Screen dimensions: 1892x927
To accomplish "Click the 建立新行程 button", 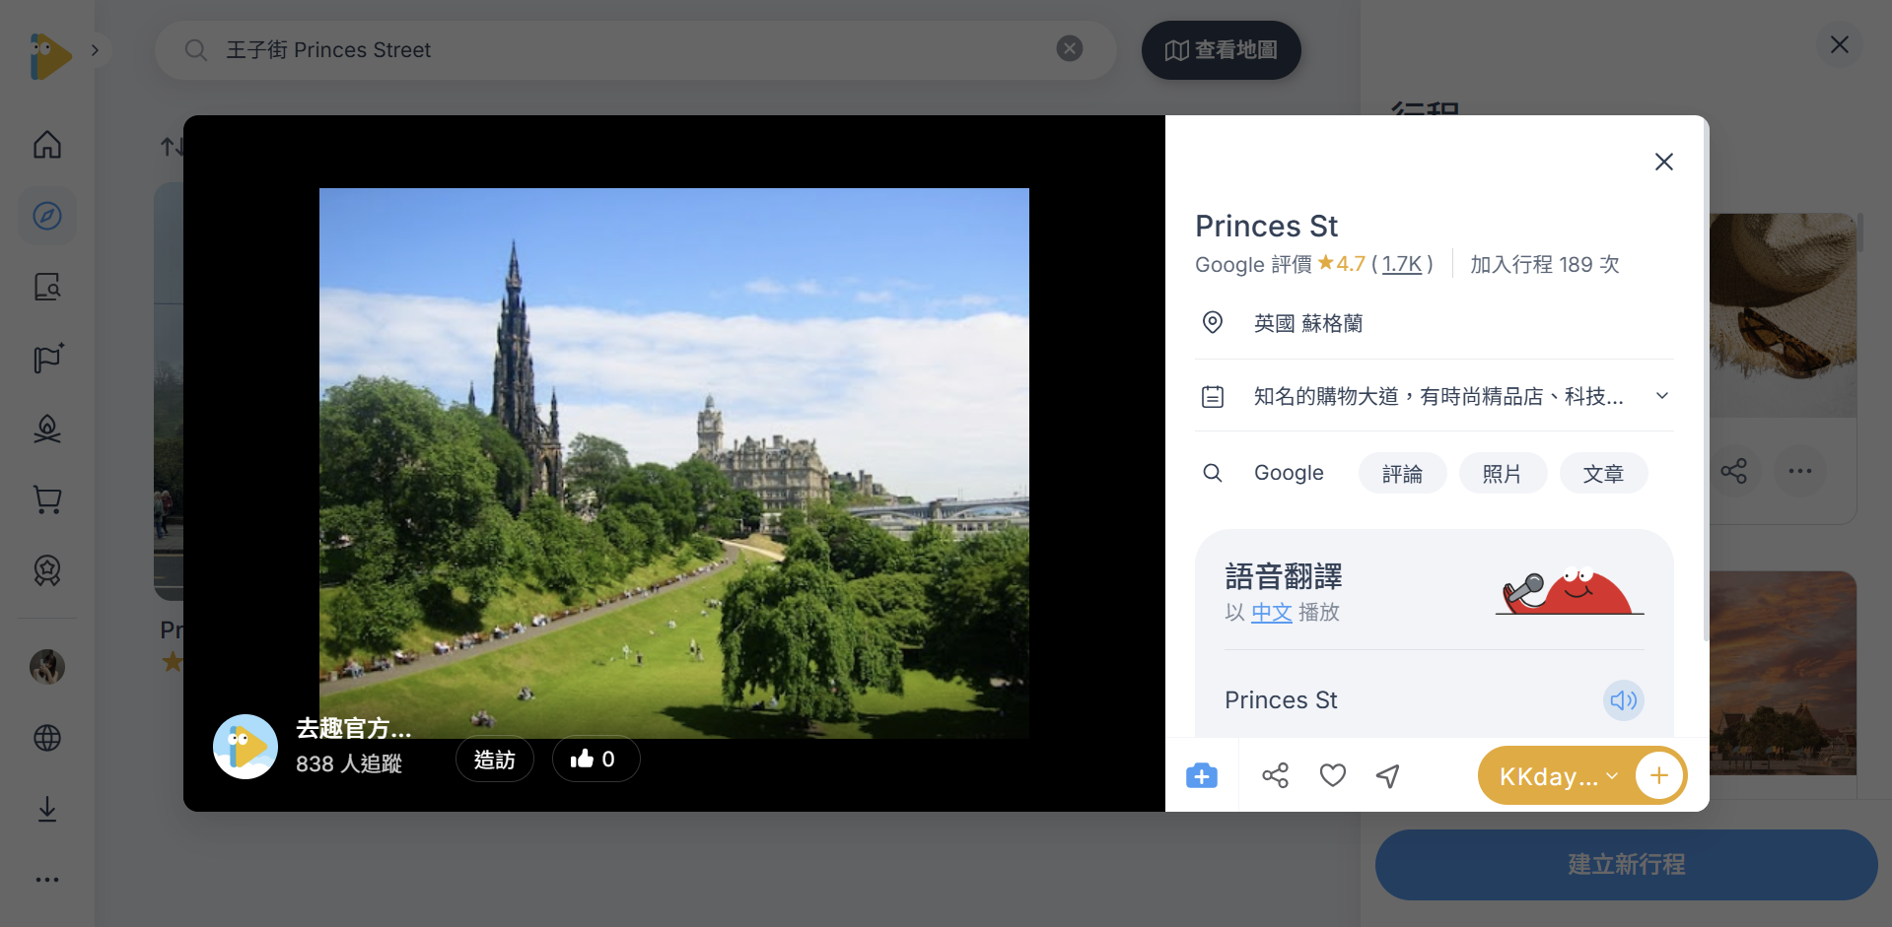I will pos(1624,864).
